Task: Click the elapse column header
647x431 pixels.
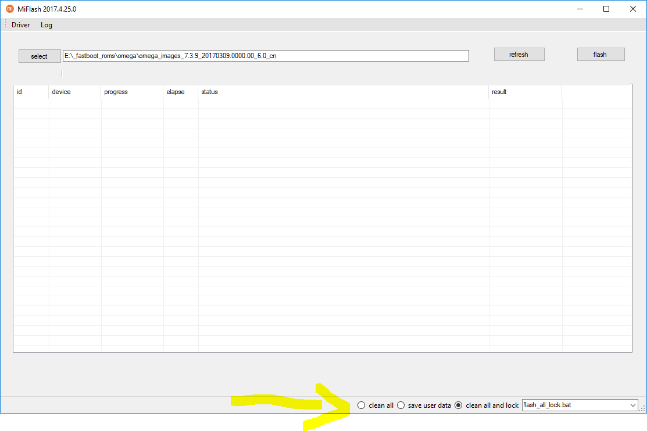Action: [x=181, y=92]
